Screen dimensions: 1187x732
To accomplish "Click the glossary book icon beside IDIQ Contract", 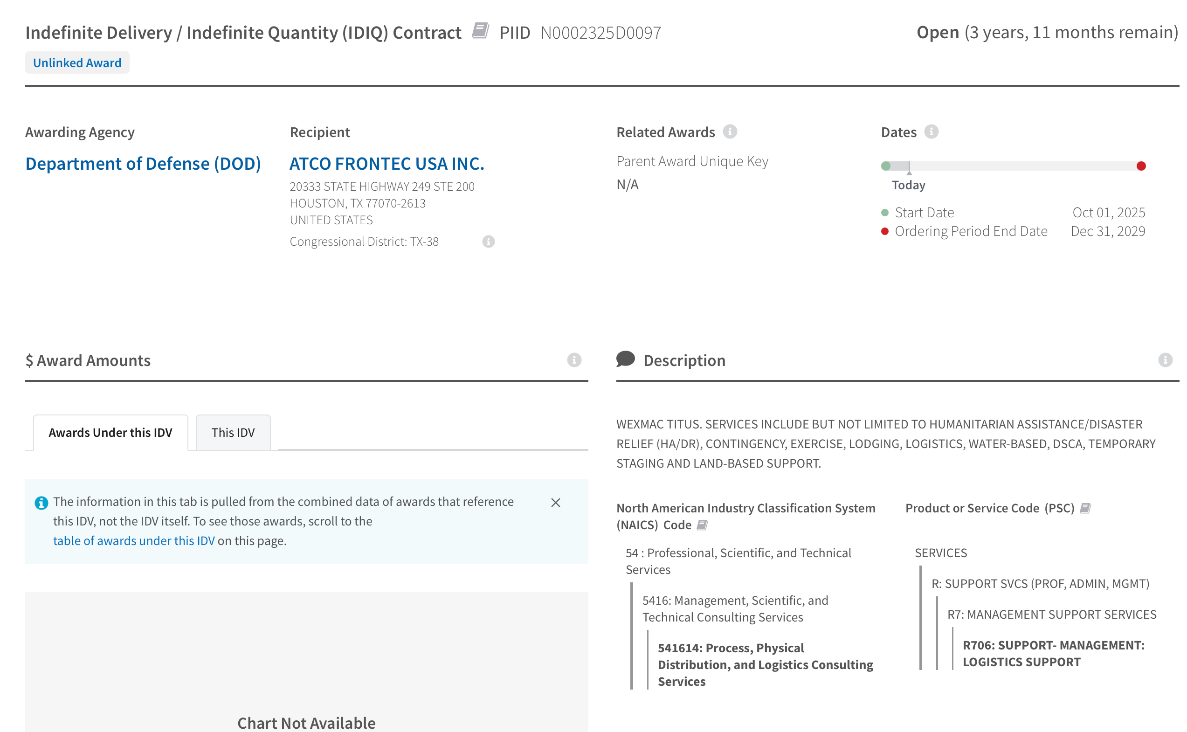I will click(480, 31).
